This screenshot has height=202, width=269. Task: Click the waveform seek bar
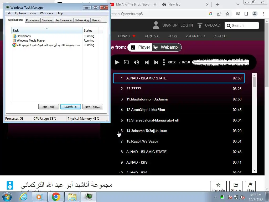(x=220, y=62)
